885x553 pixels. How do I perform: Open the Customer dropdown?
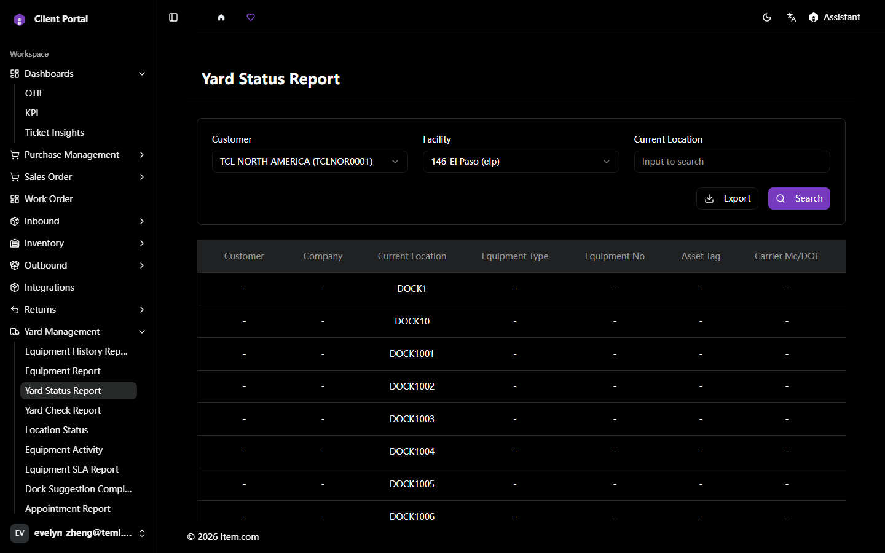[x=310, y=162]
